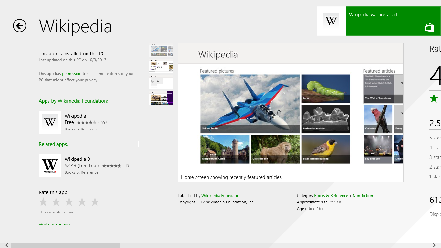441x248 pixels.
Task: Expand the Related apps section
Action: [54, 144]
